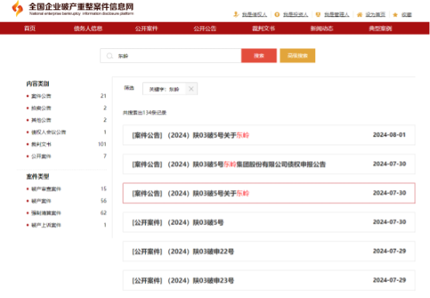Click the investor coin icon in top bar
The height and width of the screenshot is (298, 430).
point(277,15)
